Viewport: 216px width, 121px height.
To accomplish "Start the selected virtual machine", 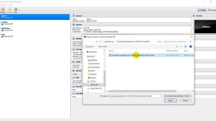I will [x=16, y=10].
